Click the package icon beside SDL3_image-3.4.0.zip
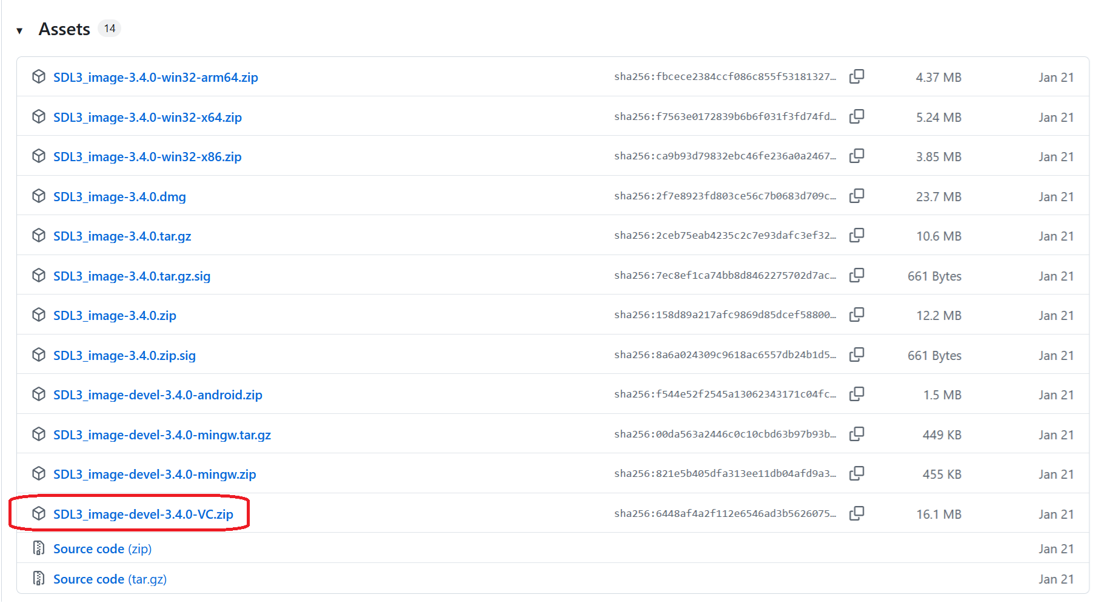1104x606 pixels. 38,315
